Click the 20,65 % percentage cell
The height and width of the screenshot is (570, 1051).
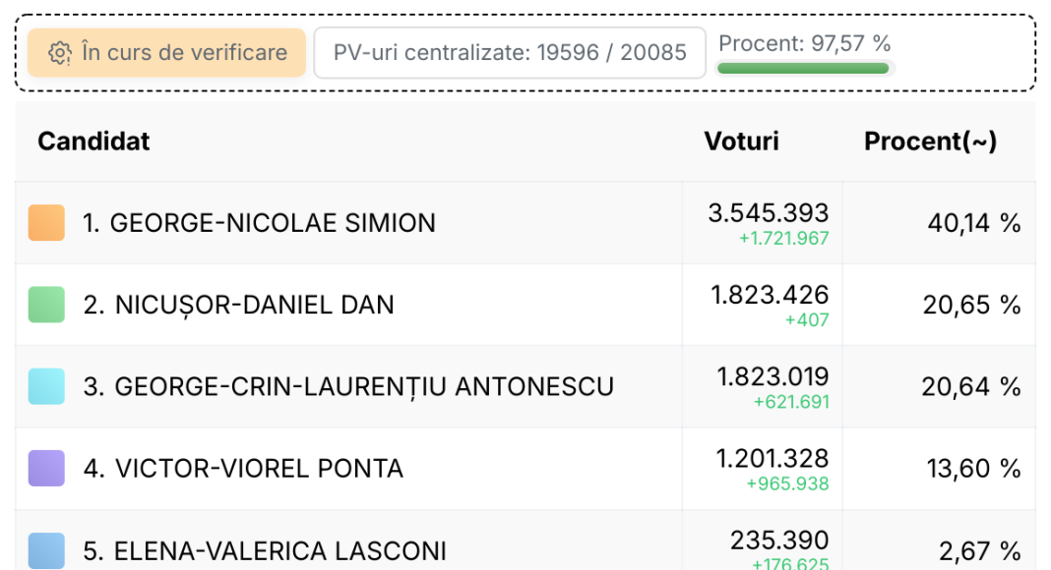pyautogui.click(x=971, y=305)
